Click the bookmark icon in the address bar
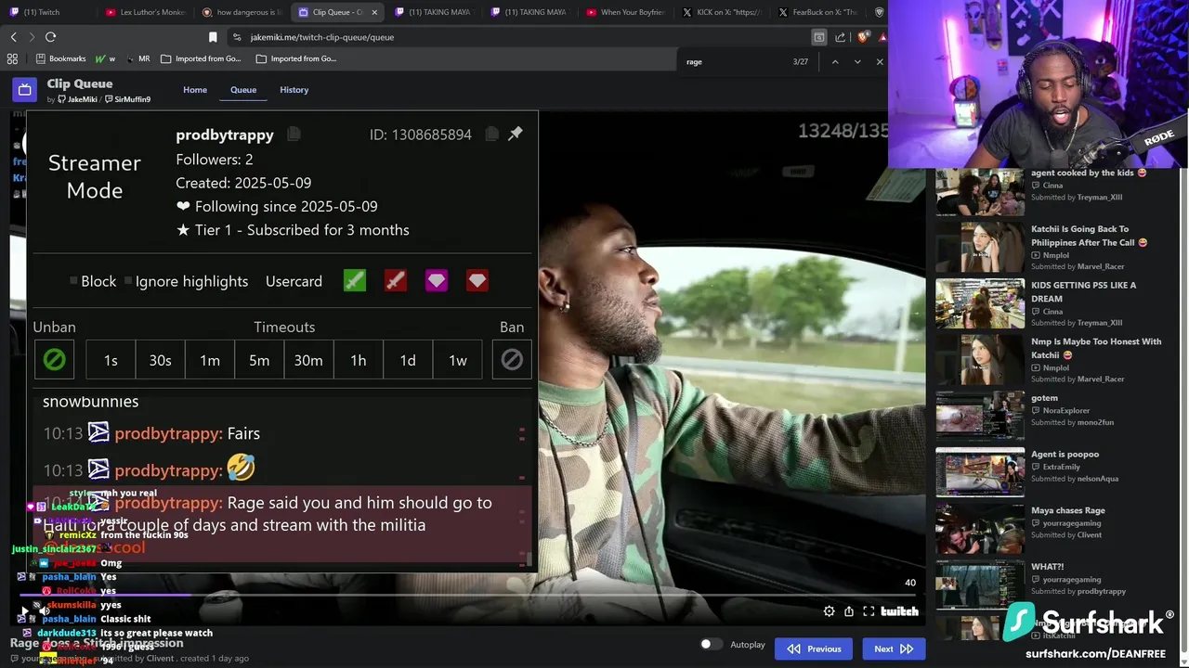The width and height of the screenshot is (1189, 668). click(213, 37)
